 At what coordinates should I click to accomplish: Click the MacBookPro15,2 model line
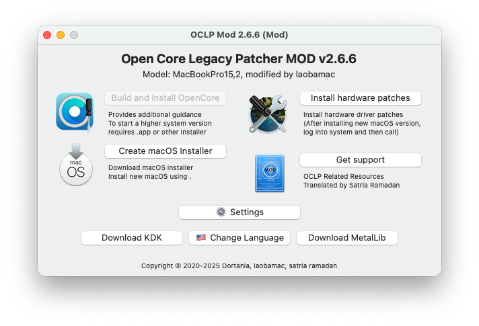point(239,75)
